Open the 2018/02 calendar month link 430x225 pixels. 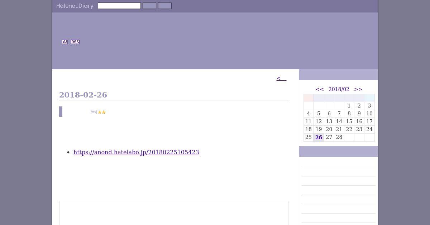(x=339, y=89)
